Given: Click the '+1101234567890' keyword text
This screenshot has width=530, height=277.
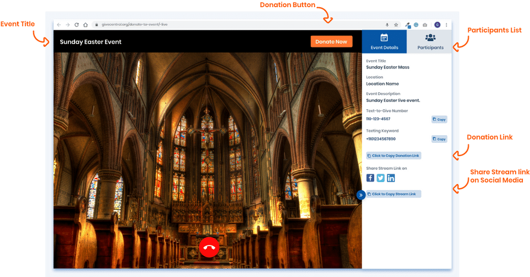Looking at the screenshot, I should pos(381,139).
